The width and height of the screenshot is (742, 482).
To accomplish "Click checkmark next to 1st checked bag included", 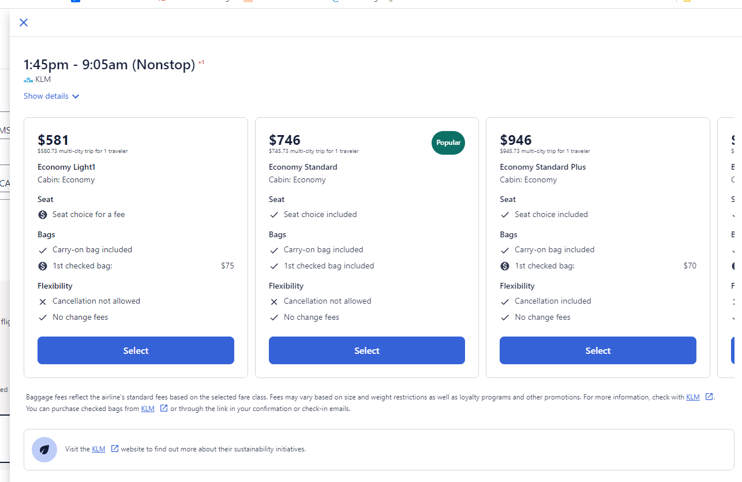I will pyautogui.click(x=274, y=266).
